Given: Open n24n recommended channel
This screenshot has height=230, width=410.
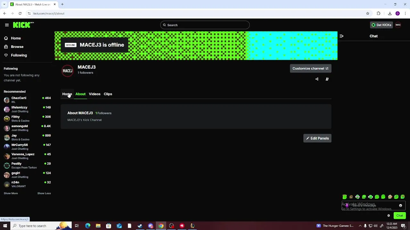Looking at the screenshot, I should 27,184.
